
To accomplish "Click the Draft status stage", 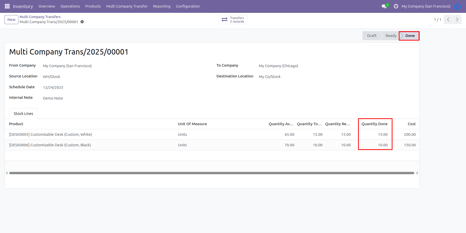I will (371, 36).
